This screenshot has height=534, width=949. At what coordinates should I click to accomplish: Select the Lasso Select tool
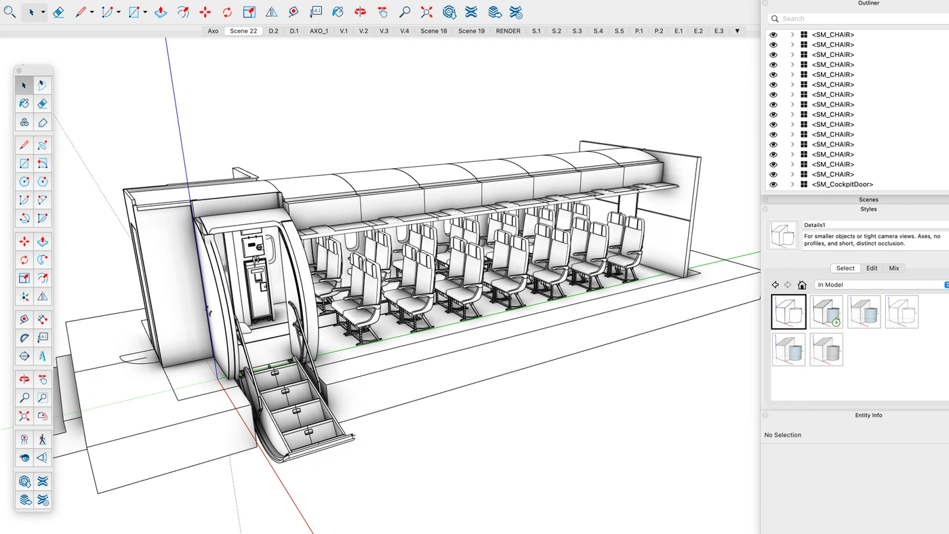(42, 85)
